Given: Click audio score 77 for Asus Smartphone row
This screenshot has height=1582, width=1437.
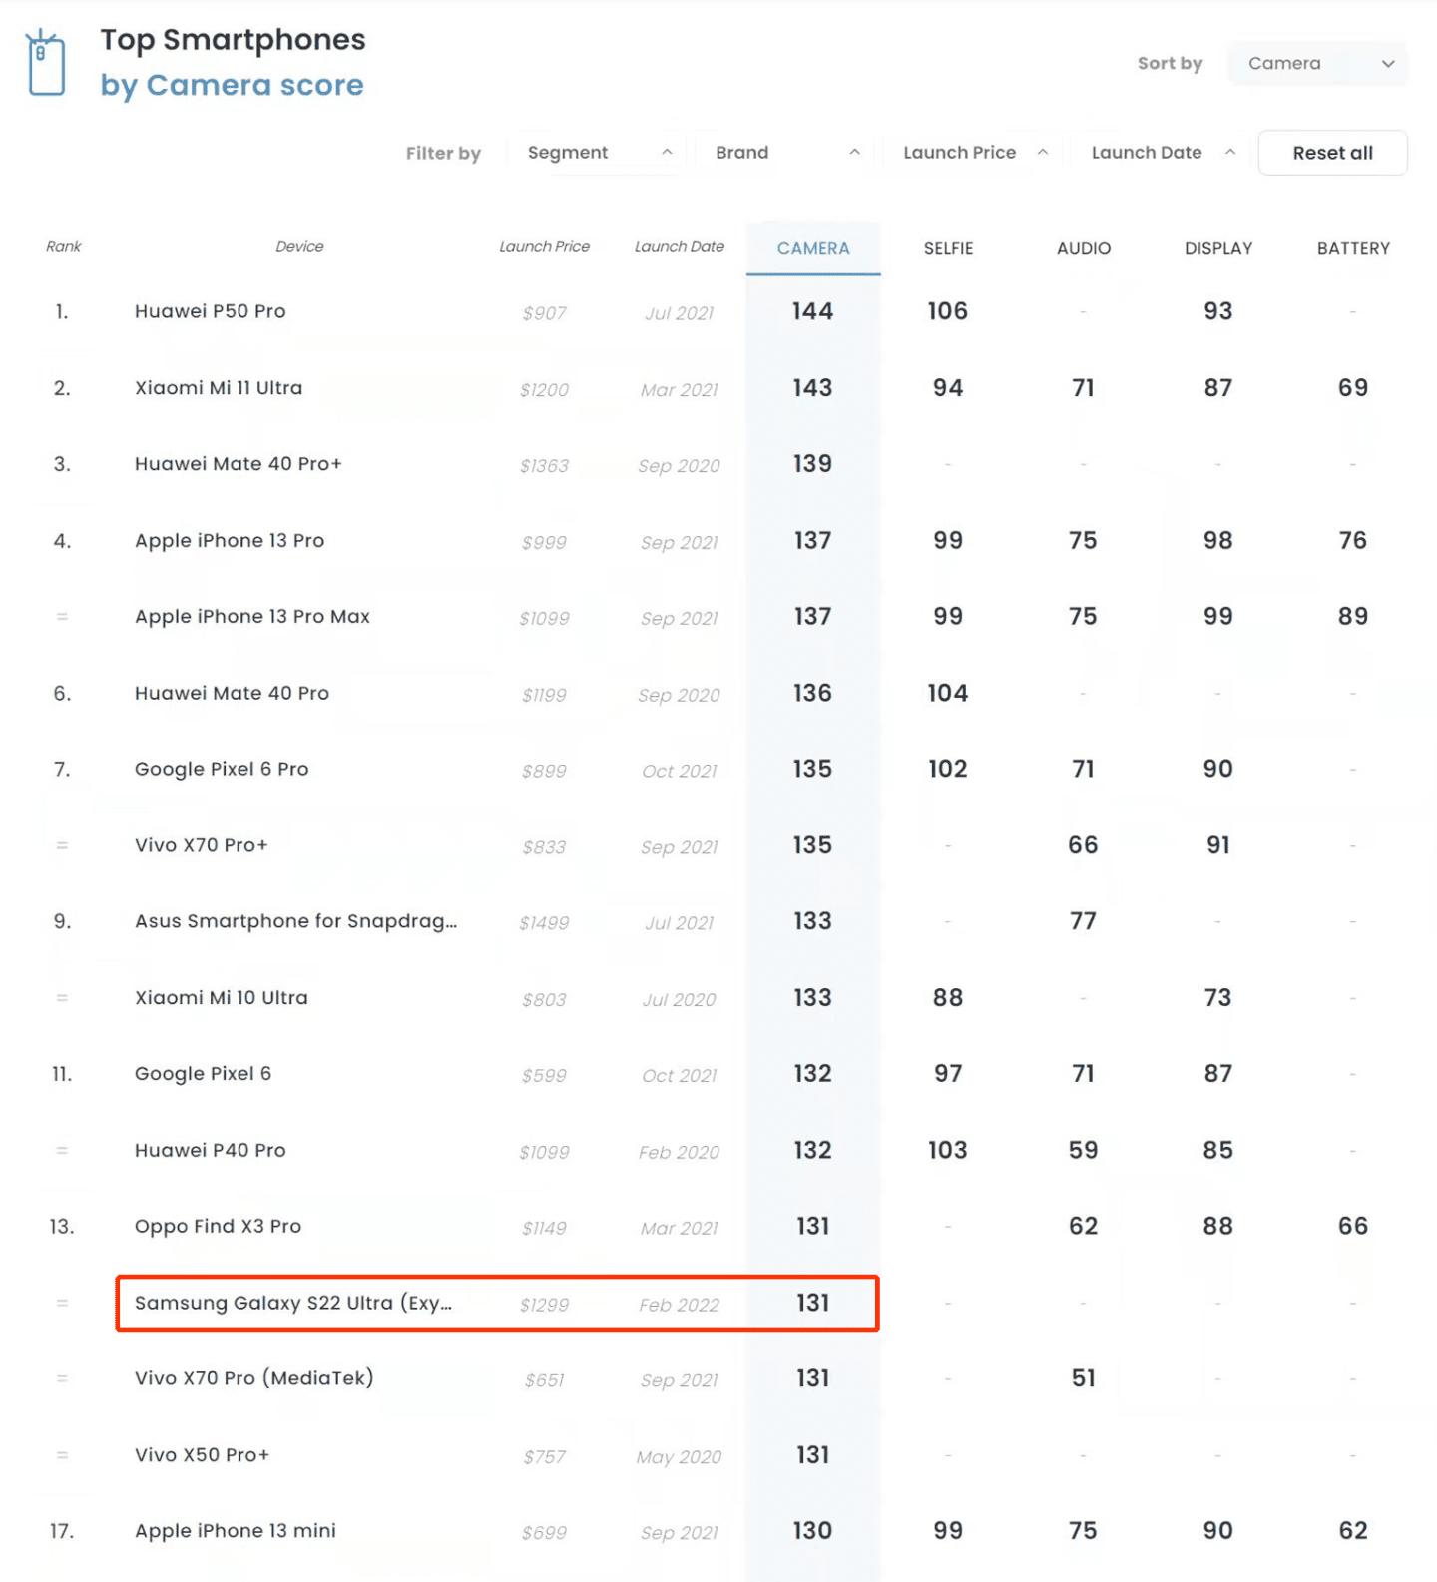Looking at the screenshot, I should coord(1084,921).
